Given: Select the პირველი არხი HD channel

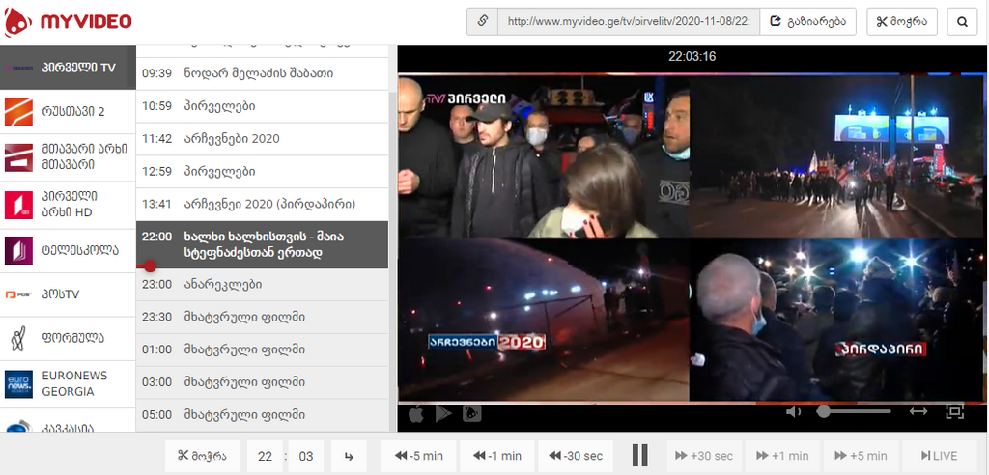Looking at the screenshot, I should coord(69,205).
